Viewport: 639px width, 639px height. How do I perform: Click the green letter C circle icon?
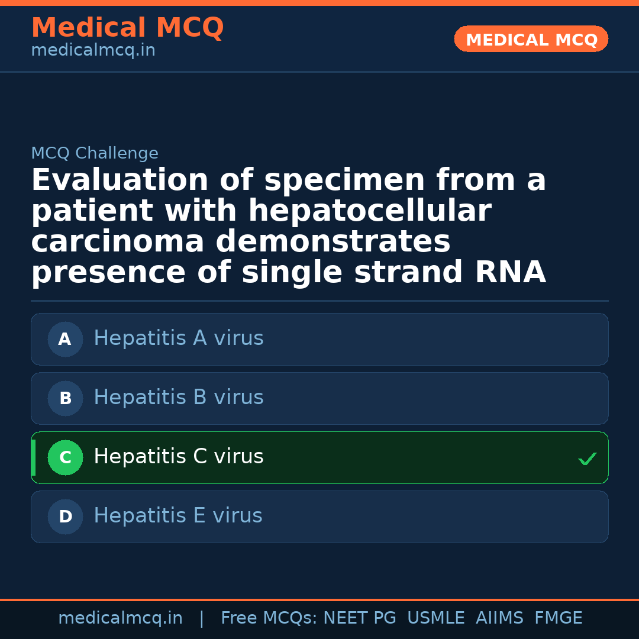point(65,458)
